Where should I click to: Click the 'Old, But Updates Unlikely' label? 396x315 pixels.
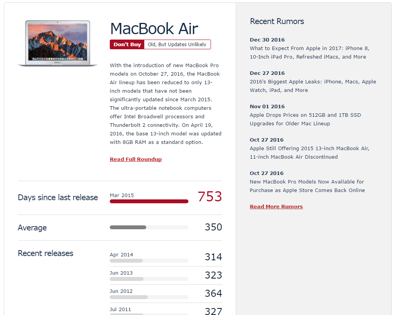tap(177, 45)
